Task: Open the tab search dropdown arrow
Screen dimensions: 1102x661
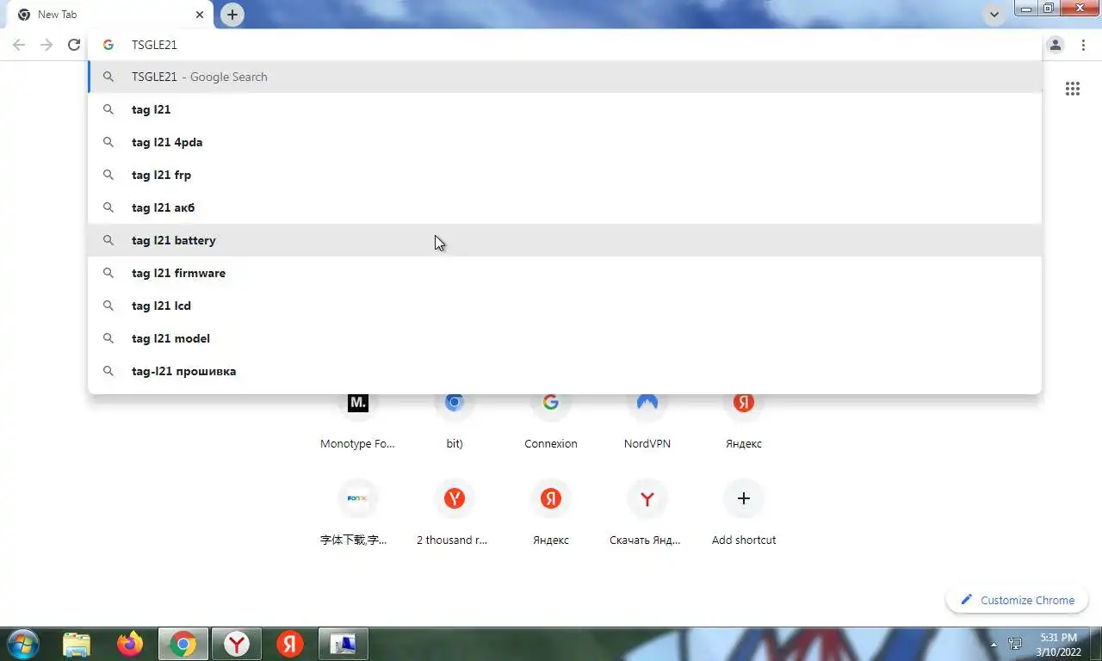Action: [x=994, y=15]
